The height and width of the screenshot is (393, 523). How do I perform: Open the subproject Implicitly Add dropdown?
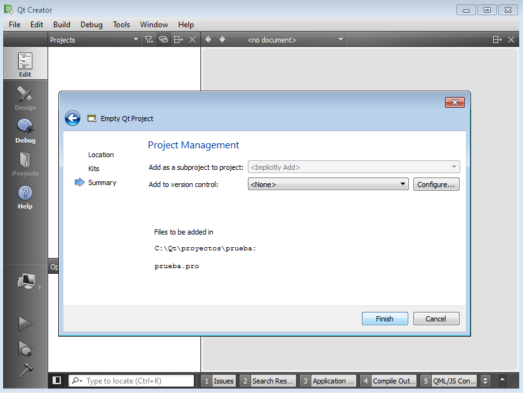[x=354, y=167]
